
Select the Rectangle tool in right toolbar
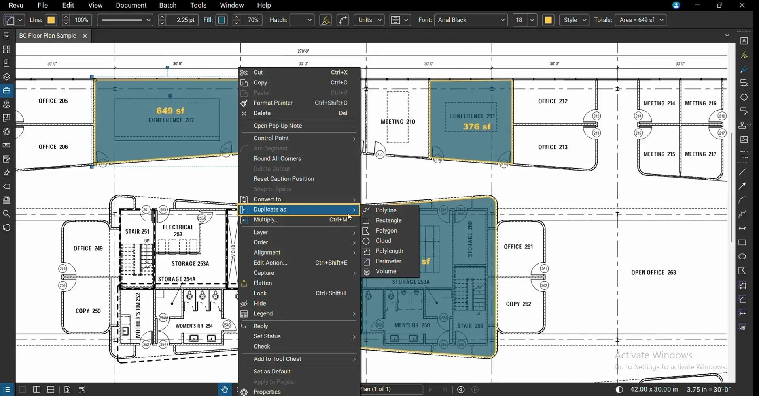click(x=742, y=242)
